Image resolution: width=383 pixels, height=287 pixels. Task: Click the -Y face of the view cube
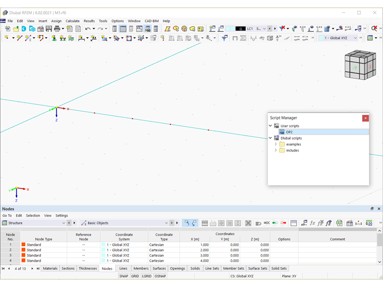[354, 68]
